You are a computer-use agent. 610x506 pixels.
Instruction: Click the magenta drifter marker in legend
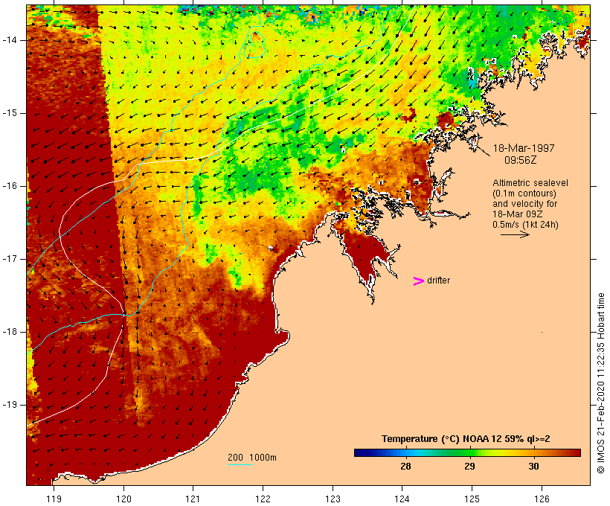[x=419, y=281]
